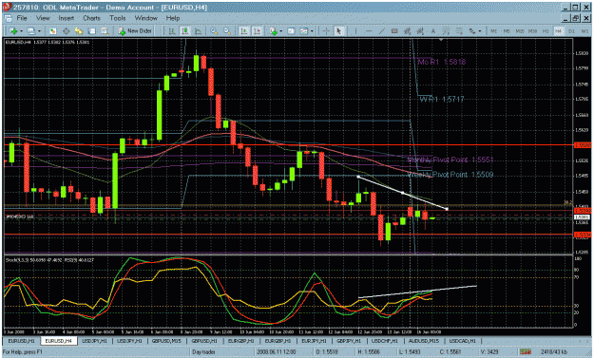Viewport: 594px width, 358px height.
Task: Open the View menu
Action: point(43,18)
